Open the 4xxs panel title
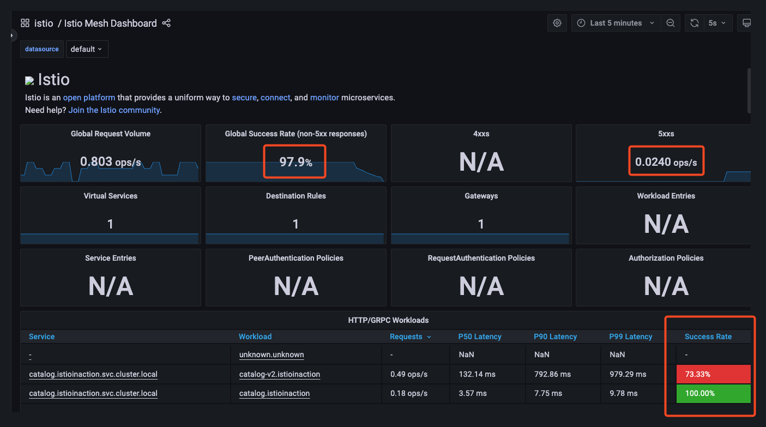The image size is (766, 427). [x=481, y=134]
